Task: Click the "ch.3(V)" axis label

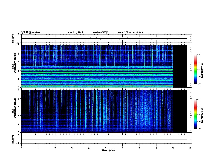Action: (x=13, y=139)
